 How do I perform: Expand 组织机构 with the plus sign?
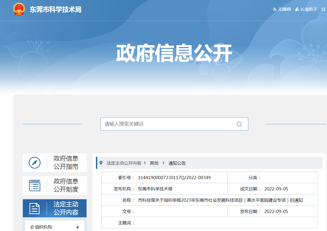click(x=78, y=227)
